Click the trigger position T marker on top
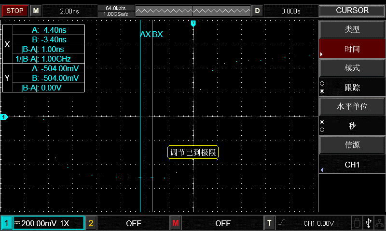This screenshot has height=231, width=386. [193, 23]
